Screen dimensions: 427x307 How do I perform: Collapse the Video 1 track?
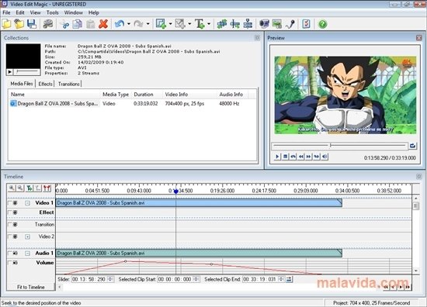tap(27, 203)
